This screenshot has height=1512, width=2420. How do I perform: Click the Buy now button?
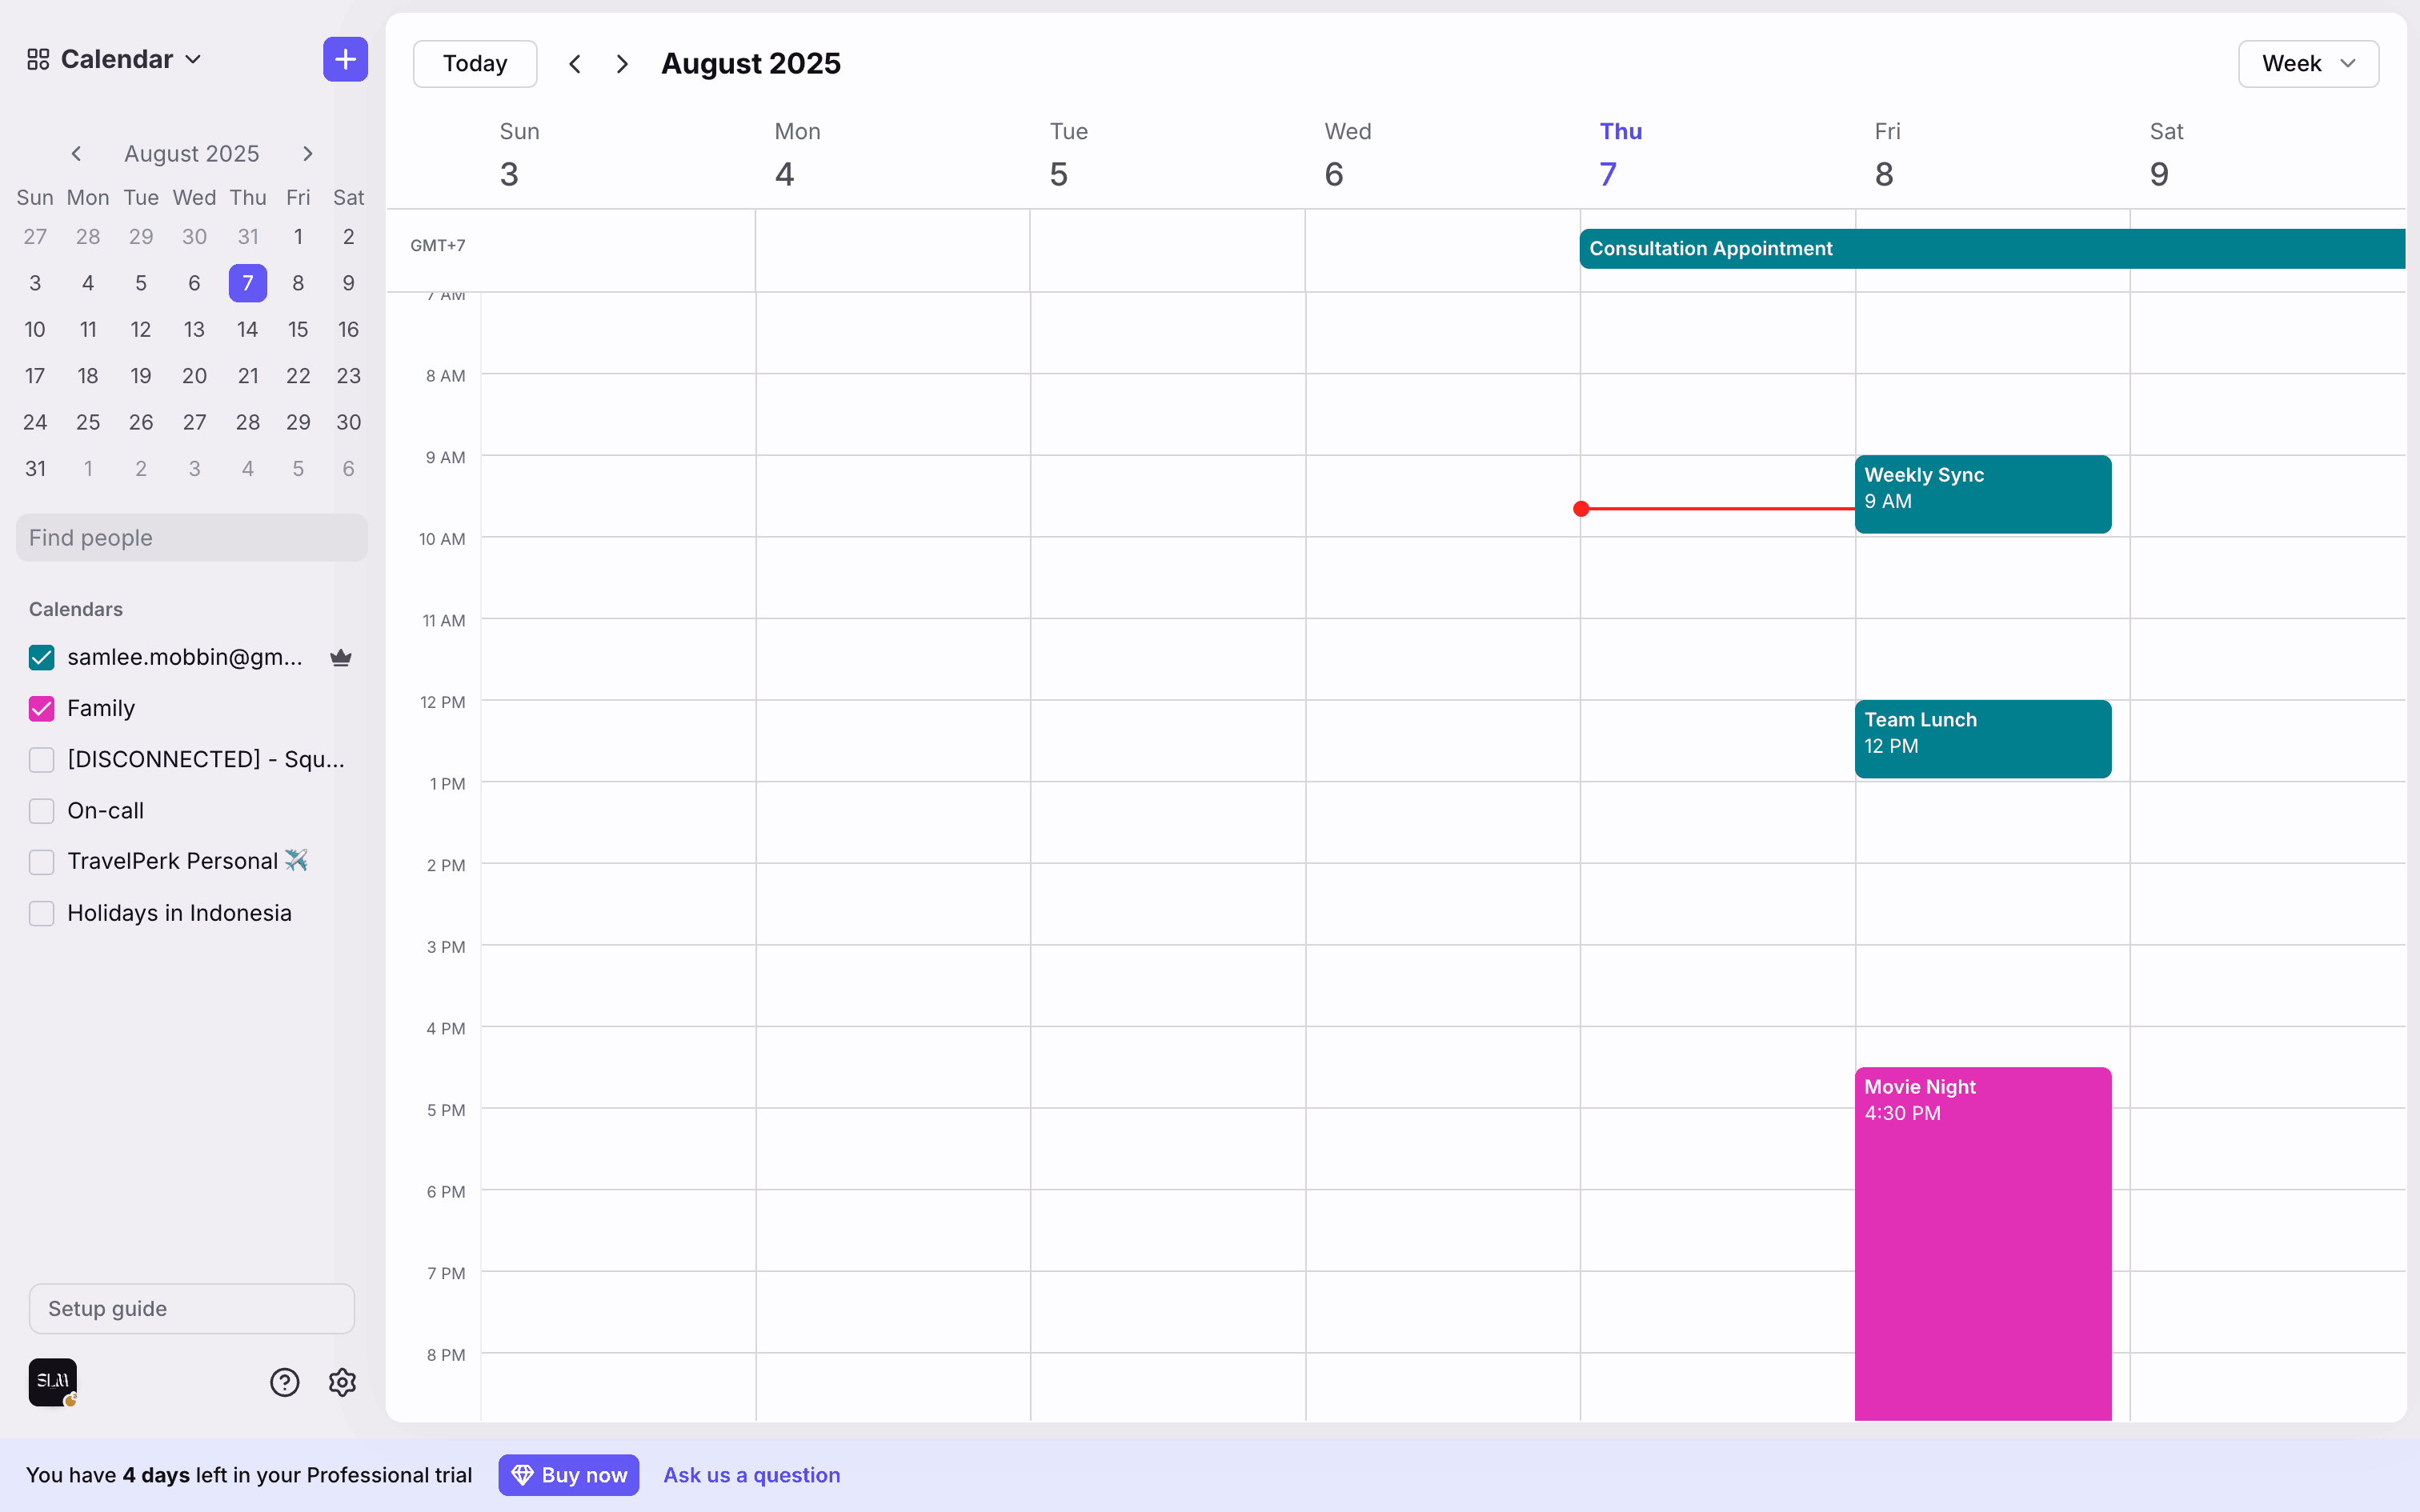click(x=568, y=1475)
